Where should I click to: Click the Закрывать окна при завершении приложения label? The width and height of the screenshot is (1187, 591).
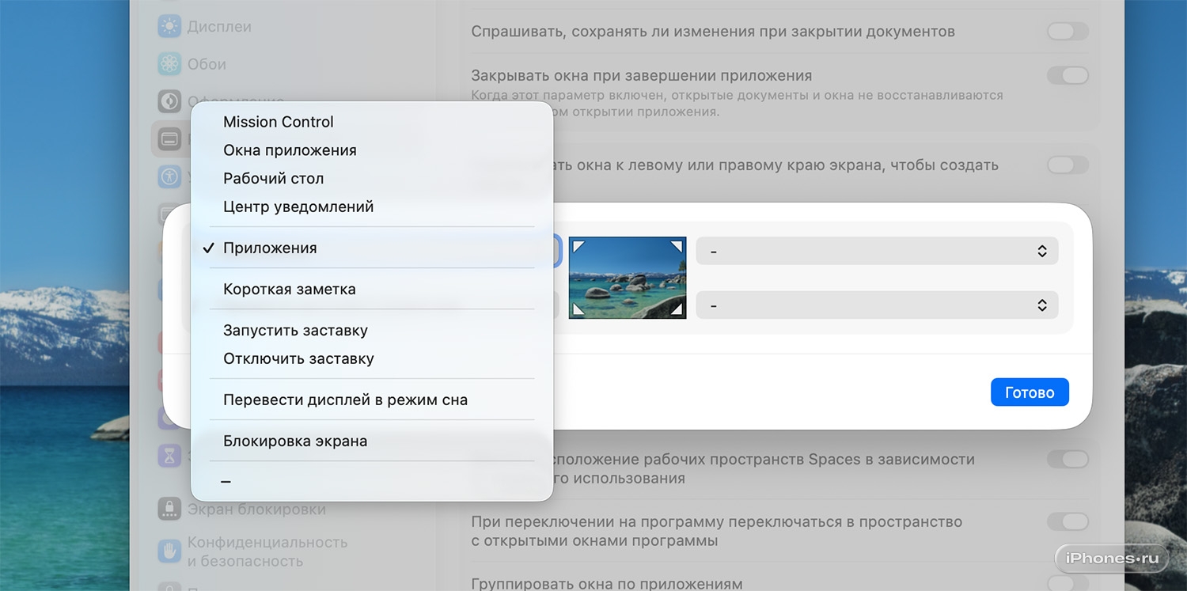[642, 76]
